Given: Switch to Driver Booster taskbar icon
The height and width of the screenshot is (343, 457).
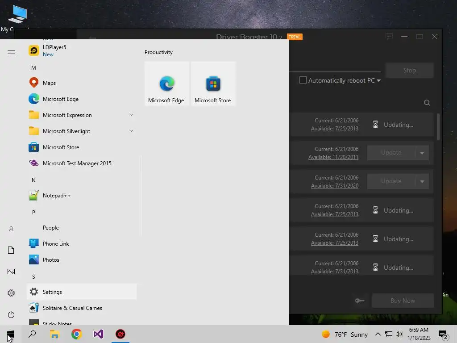Looking at the screenshot, I should [120, 334].
